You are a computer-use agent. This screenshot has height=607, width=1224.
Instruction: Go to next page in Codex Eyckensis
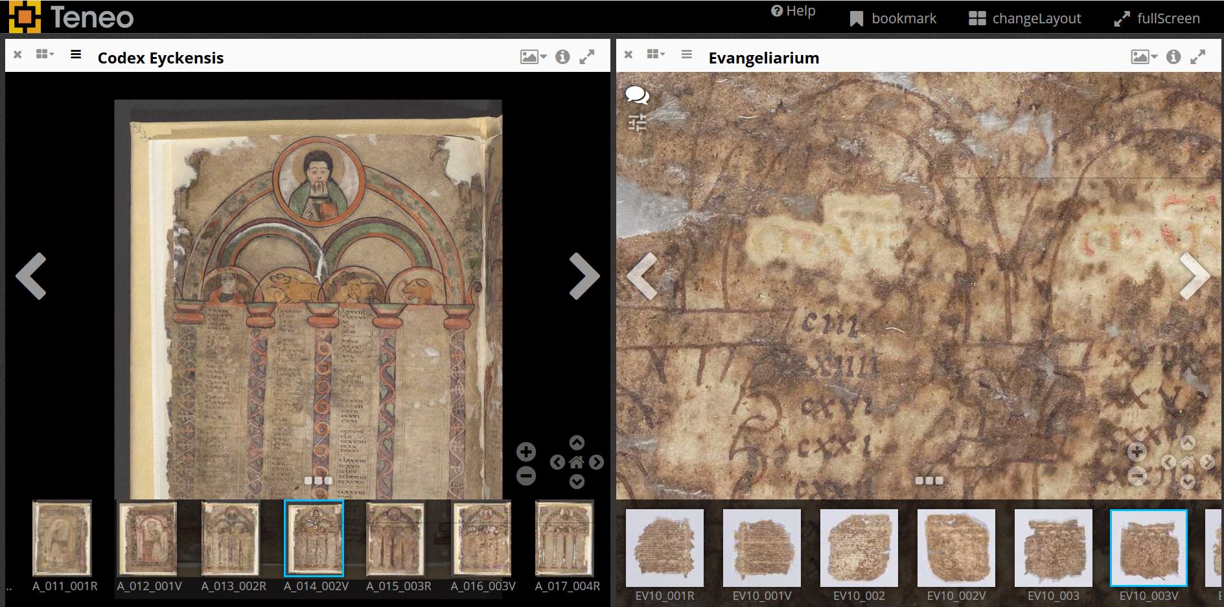(x=584, y=277)
